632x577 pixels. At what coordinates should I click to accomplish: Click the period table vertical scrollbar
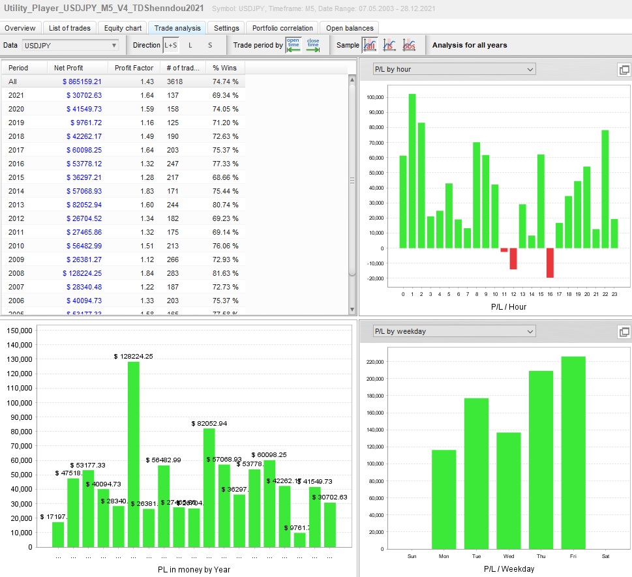[353, 181]
